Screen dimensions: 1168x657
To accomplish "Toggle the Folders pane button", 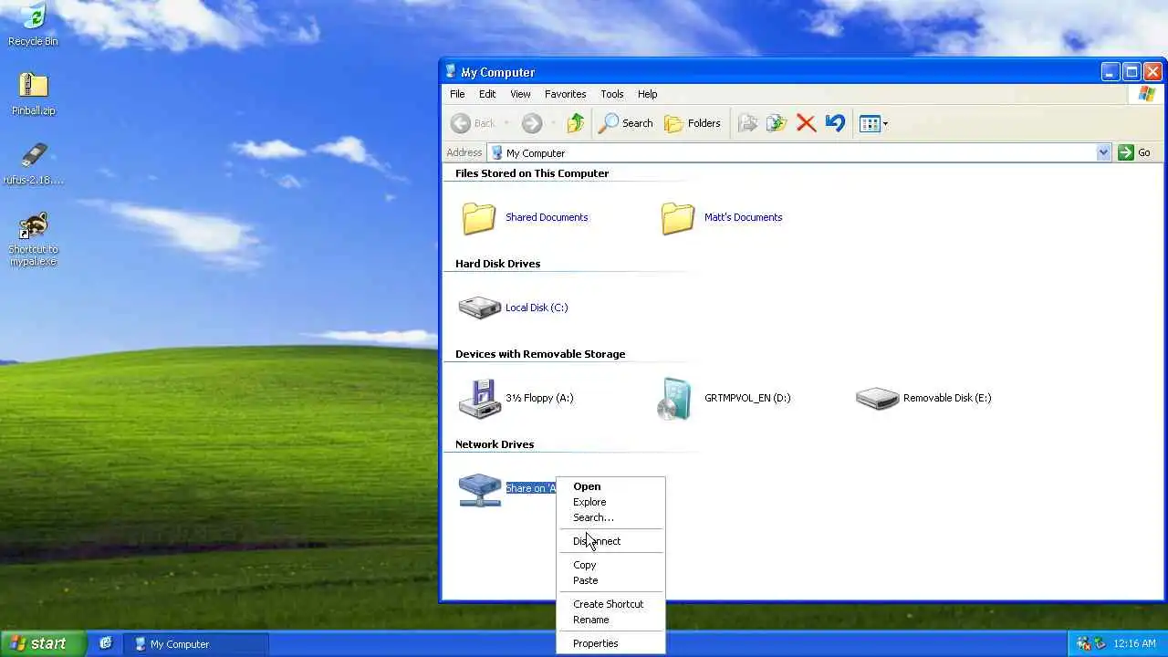I will pyautogui.click(x=693, y=123).
